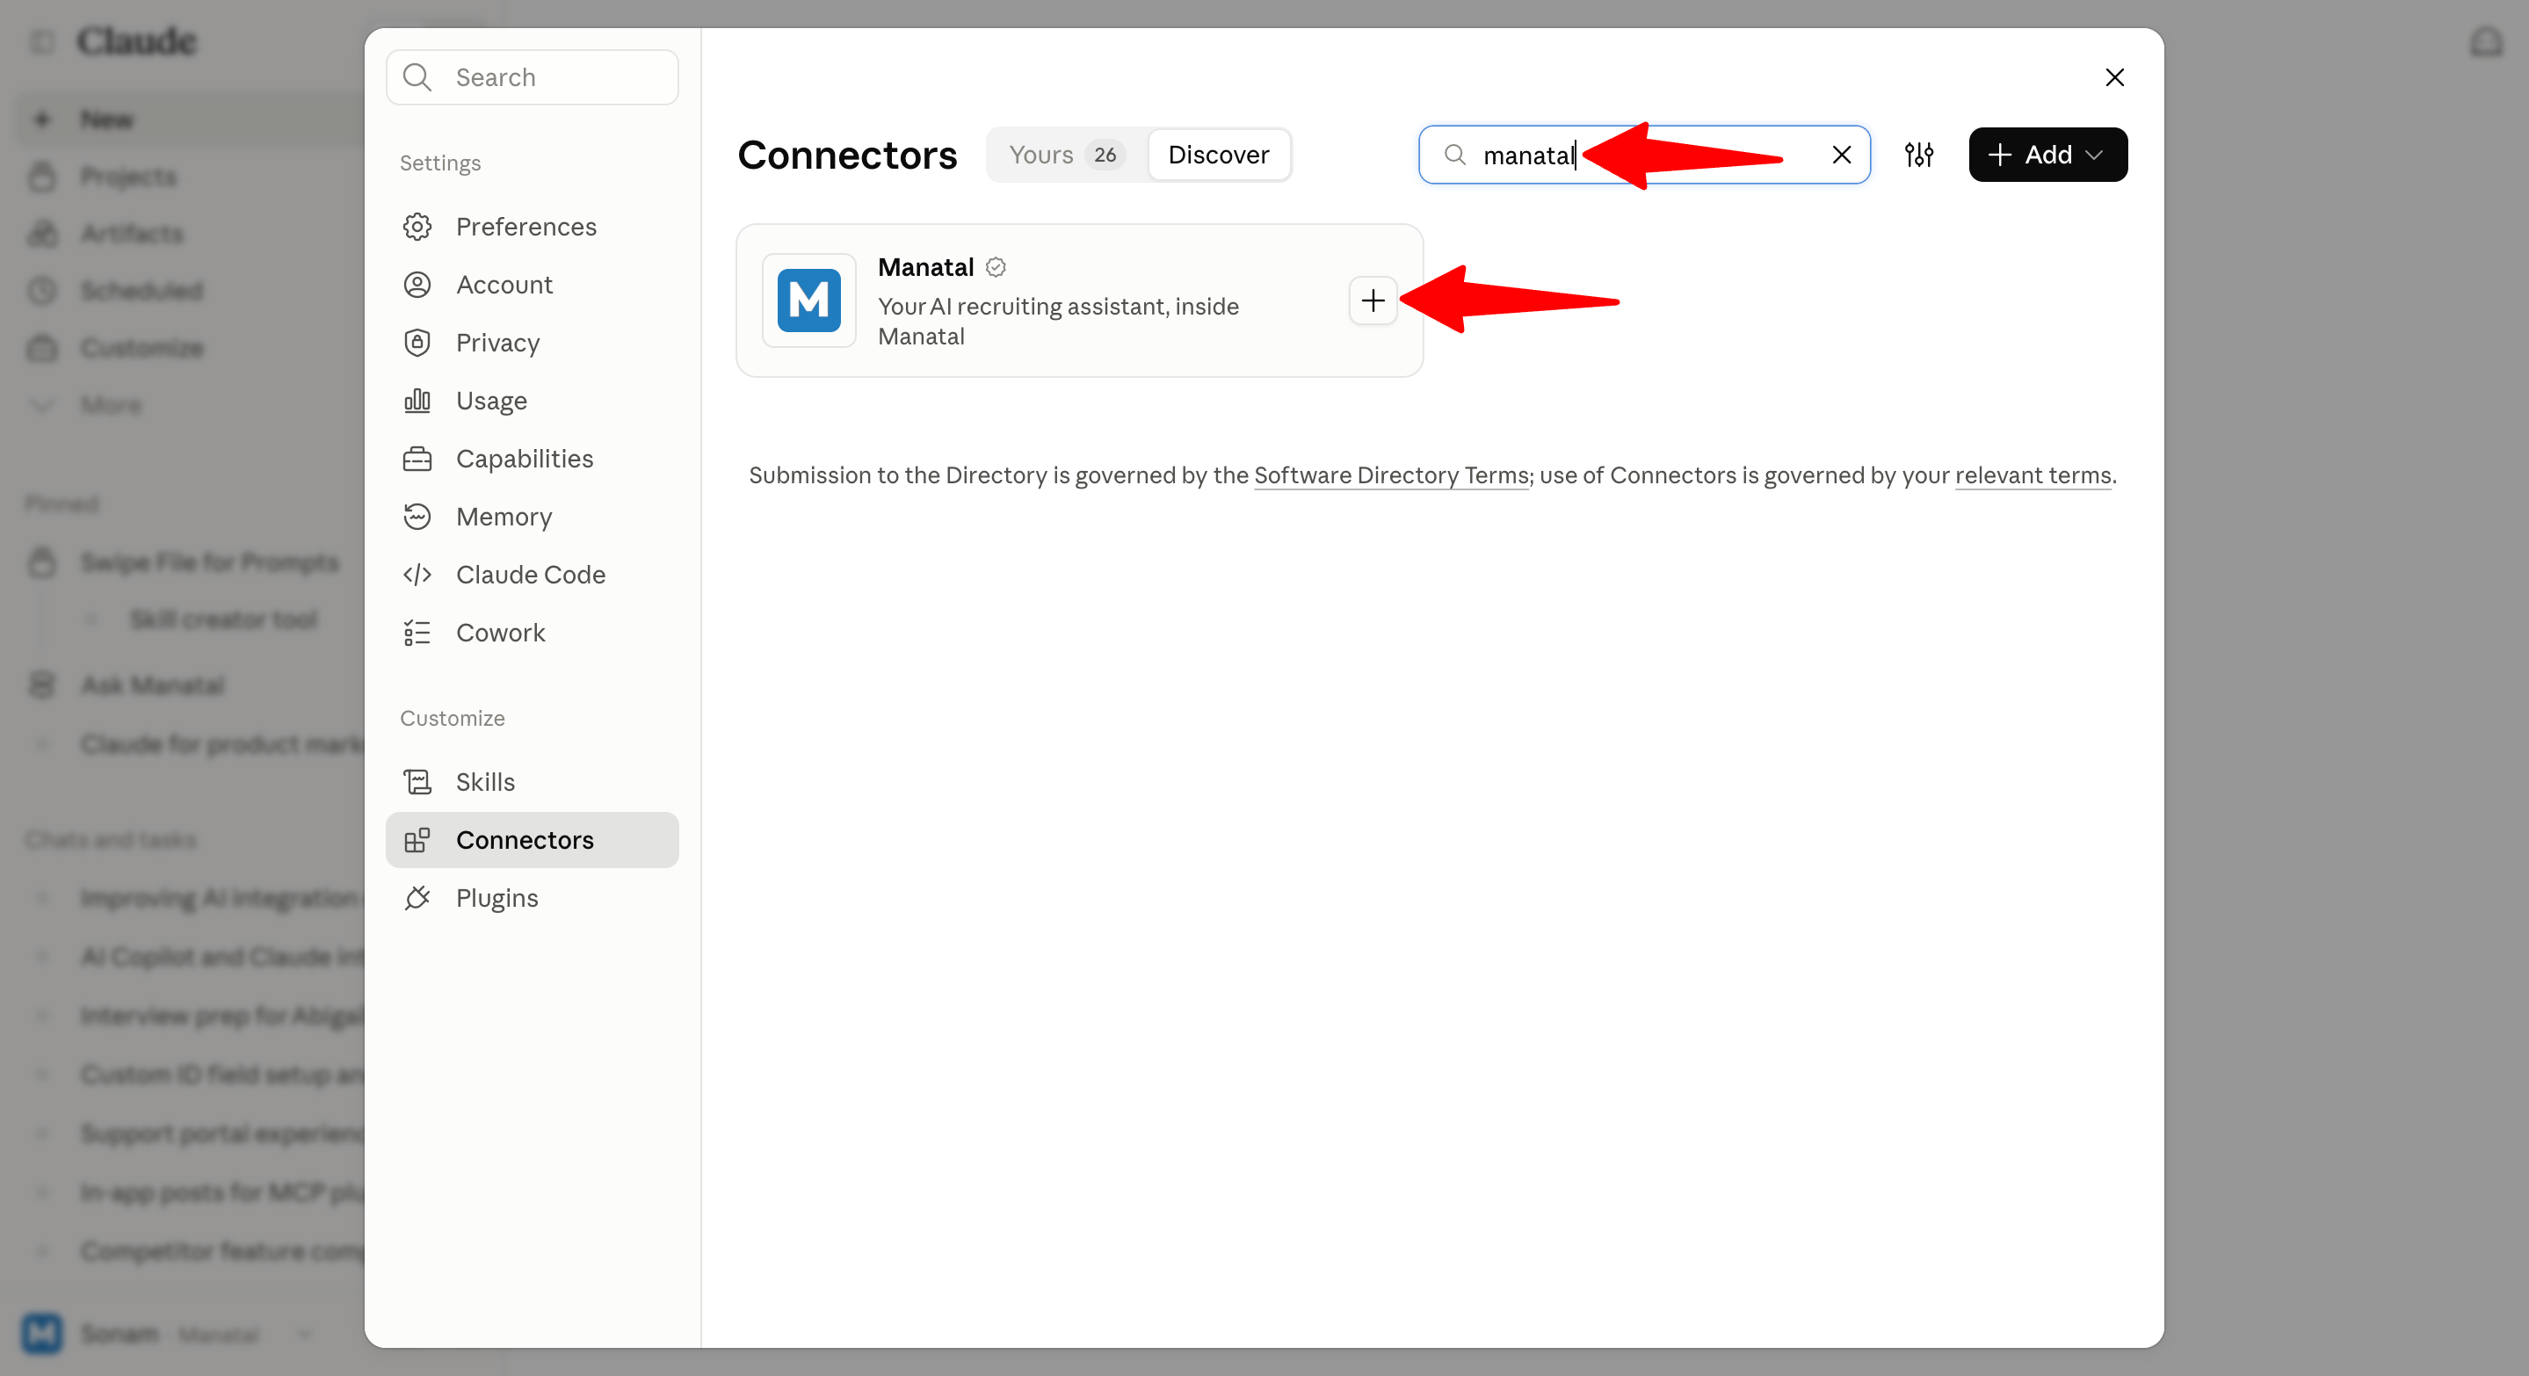Image resolution: width=2529 pixels, height=1376 pixels.
Task: Click the magnifier icon in settings search
Action: (x=417, y=77)
